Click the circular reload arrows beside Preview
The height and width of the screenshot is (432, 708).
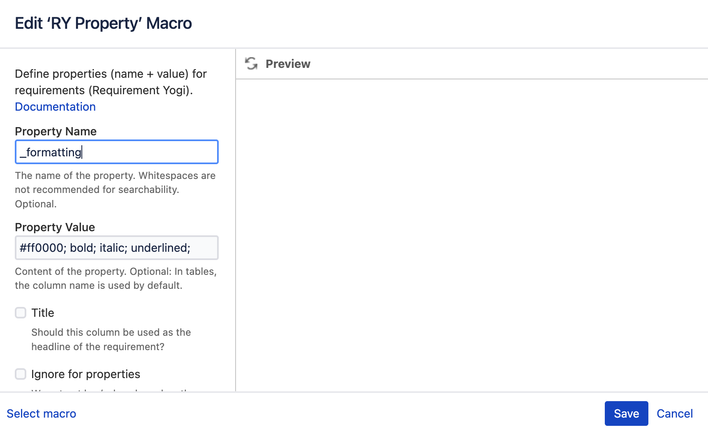tap(251, 64)
